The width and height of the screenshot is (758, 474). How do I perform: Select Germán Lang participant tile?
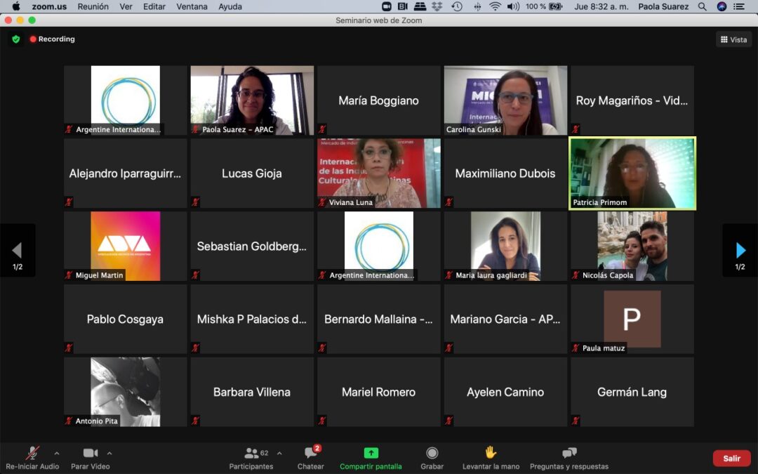pos(632,392)
